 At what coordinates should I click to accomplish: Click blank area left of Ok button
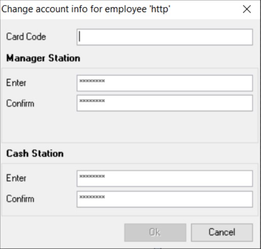coord(62,232)
